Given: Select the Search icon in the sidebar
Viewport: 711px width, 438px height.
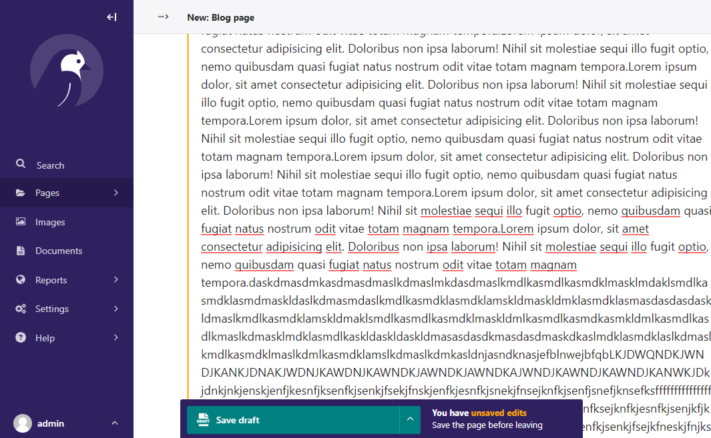Looking at the screenshot, I should coord(19,164).
